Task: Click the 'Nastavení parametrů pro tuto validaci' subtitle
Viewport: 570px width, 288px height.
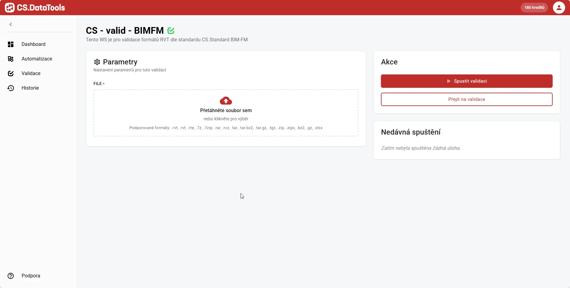Action: tap(130, 70)
